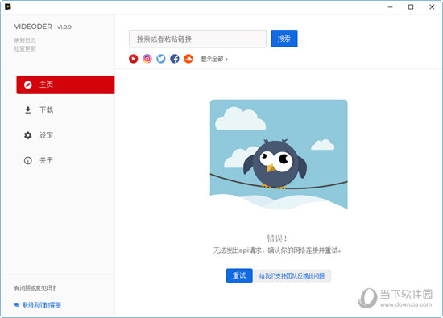443x318 pixels.
Task: Select the Twitter bird icon
Action: pyautogui.click(x=161, y=59)
